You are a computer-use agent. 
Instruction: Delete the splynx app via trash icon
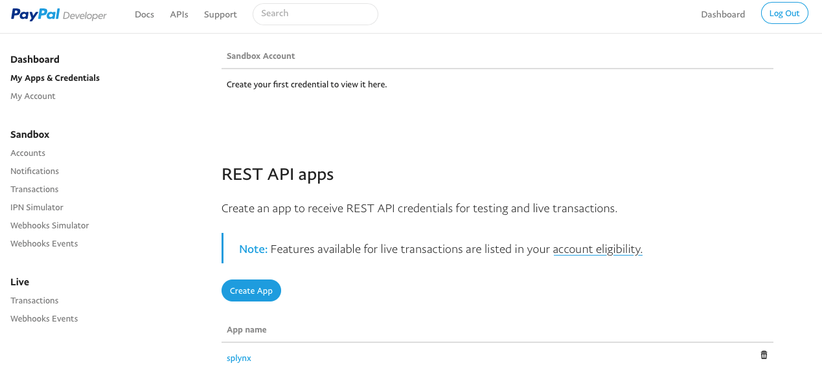763,355
